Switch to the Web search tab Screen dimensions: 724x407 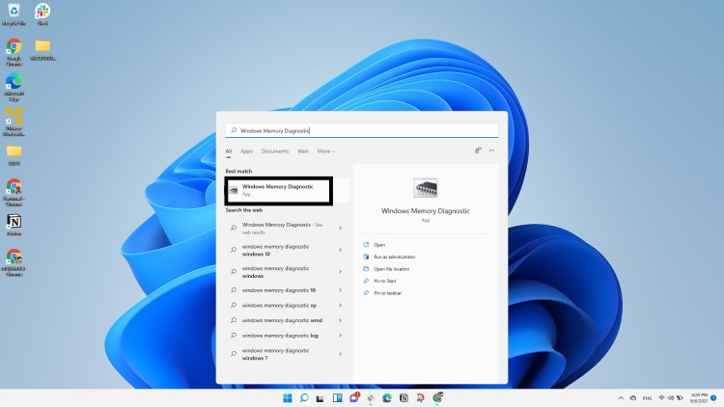[303, 151]
